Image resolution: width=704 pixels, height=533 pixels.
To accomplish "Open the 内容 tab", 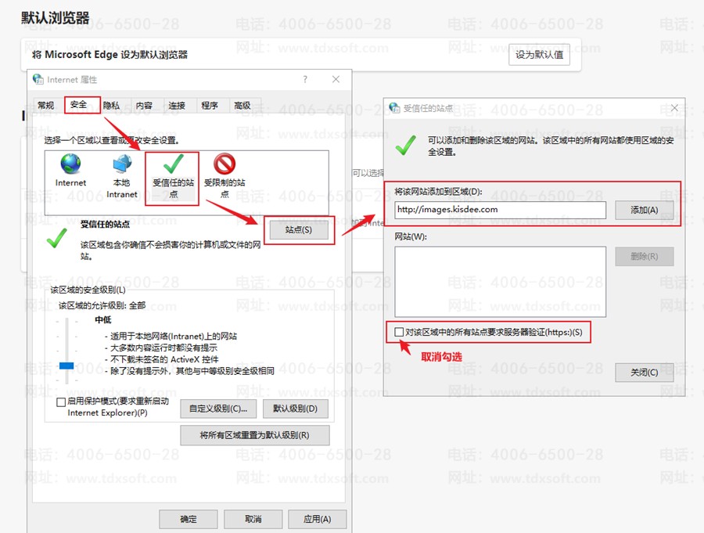I will click(x=144, y=105).
